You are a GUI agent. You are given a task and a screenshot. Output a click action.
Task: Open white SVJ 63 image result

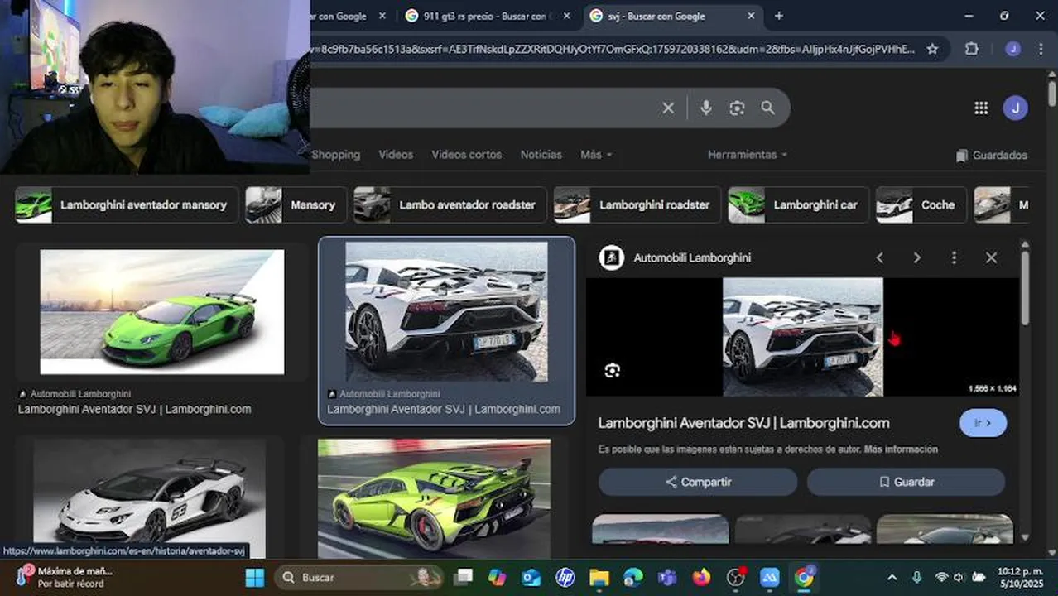tap(150, 498)
